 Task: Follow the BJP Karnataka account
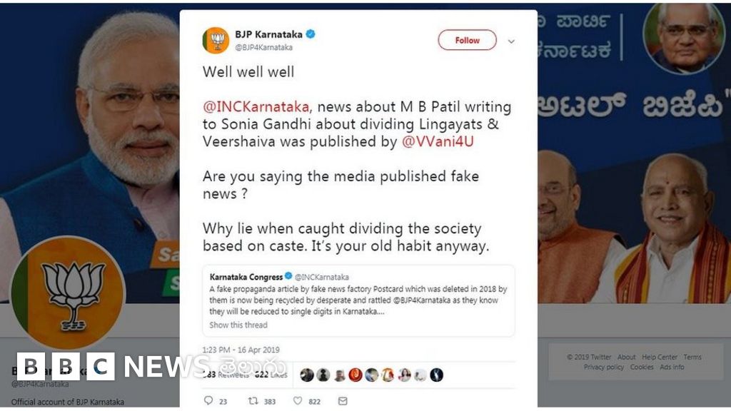point(467,40)
